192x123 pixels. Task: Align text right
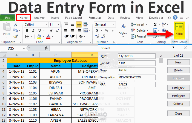point(79,30)
